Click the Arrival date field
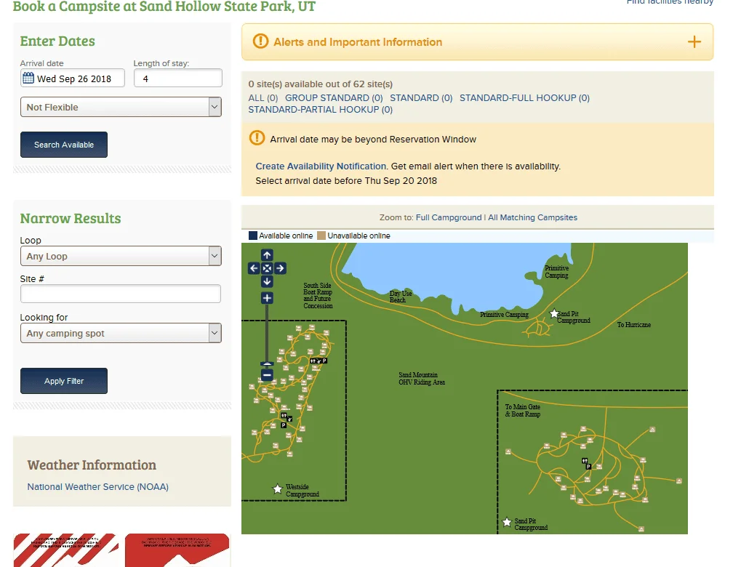 click(x=72, y=78)
